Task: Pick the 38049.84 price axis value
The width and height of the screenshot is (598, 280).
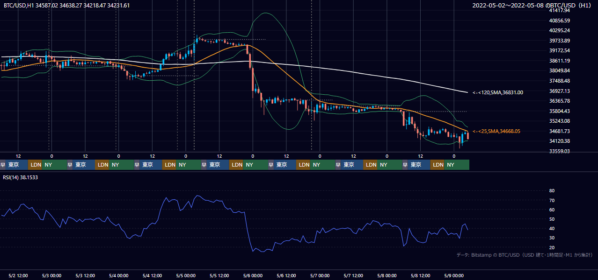Action: pos(559,70)
